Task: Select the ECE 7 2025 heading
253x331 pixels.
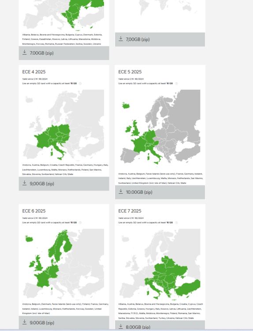Action: (x=130, y=211)
